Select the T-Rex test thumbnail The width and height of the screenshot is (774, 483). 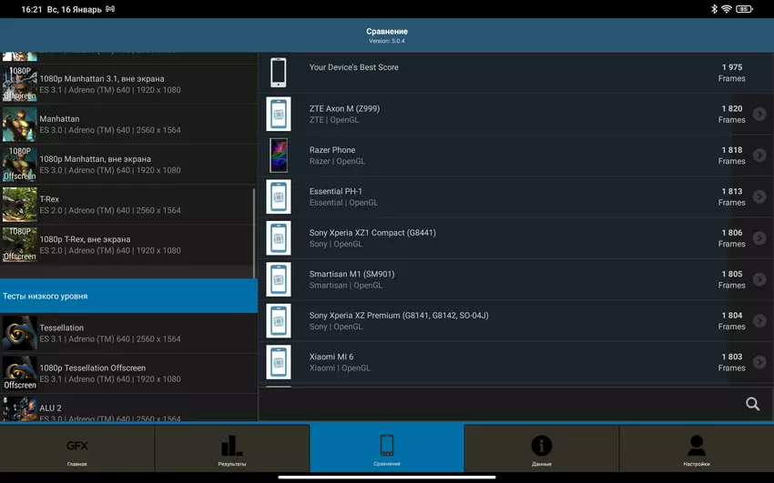click(19, 205)
